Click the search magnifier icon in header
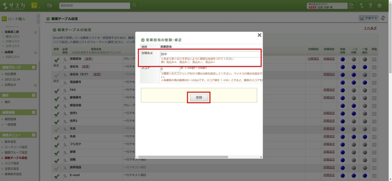 134,5
